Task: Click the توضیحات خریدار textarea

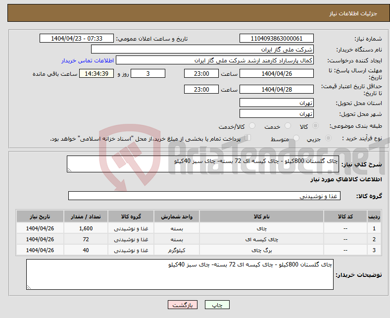Action: click(180, 274)
